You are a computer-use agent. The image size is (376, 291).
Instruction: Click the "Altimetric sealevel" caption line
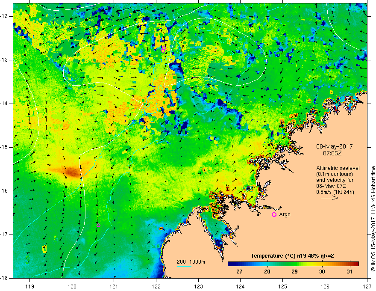click(x=338, y=168)
